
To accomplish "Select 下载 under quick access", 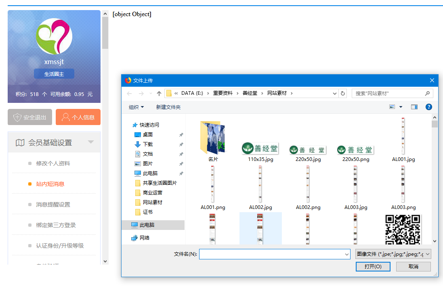I will point(148,144).
